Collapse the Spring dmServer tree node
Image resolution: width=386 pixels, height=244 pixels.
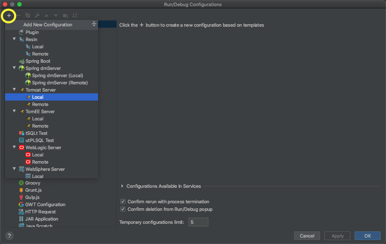[14, 68]
